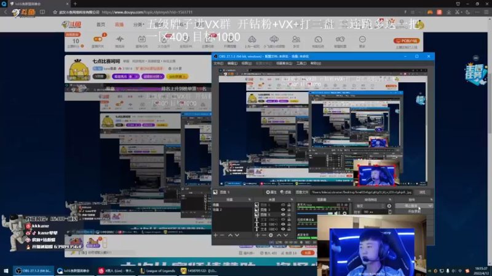Move the scene up with the arrow
The image size is (492, 276).
pos(230,235)
